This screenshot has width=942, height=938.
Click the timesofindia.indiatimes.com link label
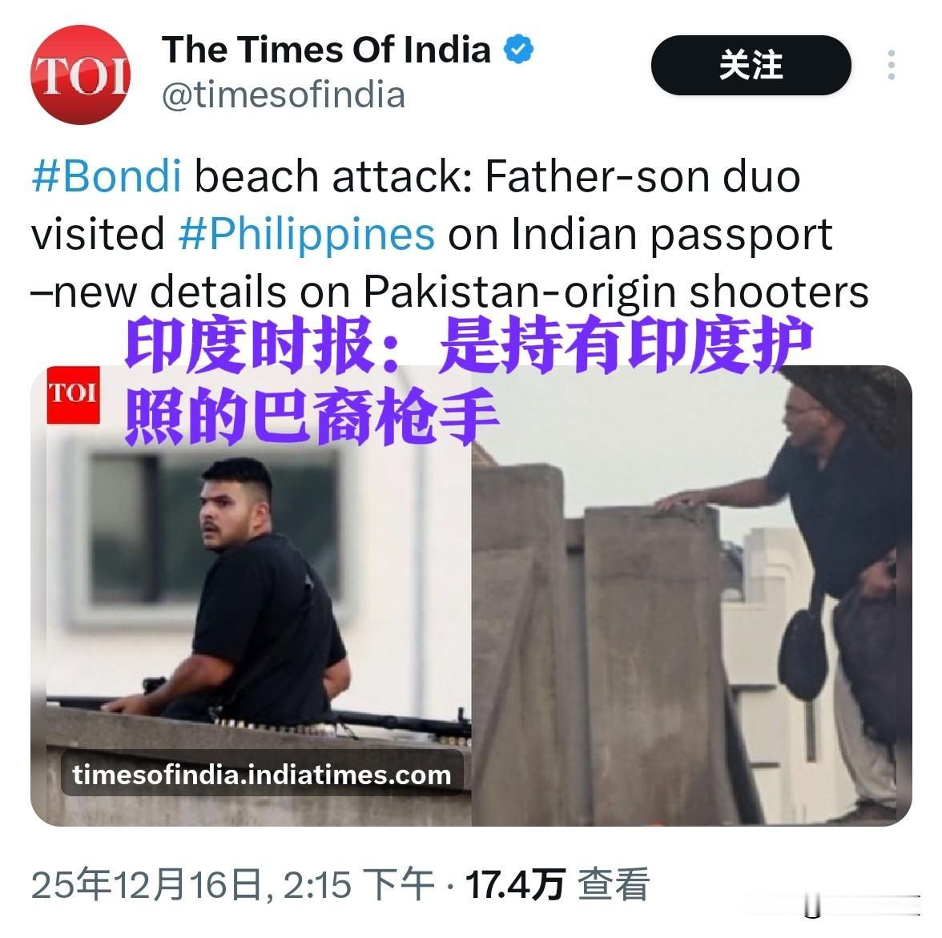[262, 775]
